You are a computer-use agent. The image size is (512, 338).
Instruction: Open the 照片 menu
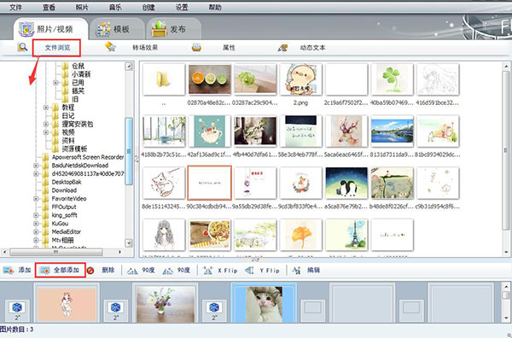coord(82,7)
